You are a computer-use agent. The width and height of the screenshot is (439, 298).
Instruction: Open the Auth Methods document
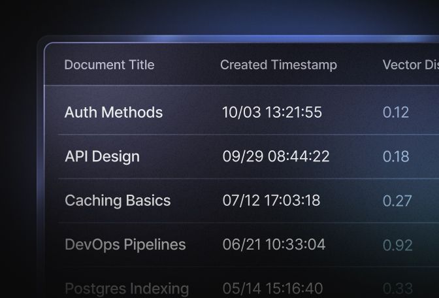(x=114, y=112)
